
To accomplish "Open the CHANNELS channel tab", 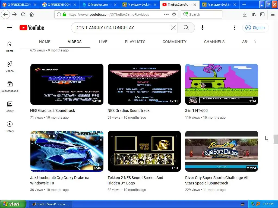I will click(214, 42).
